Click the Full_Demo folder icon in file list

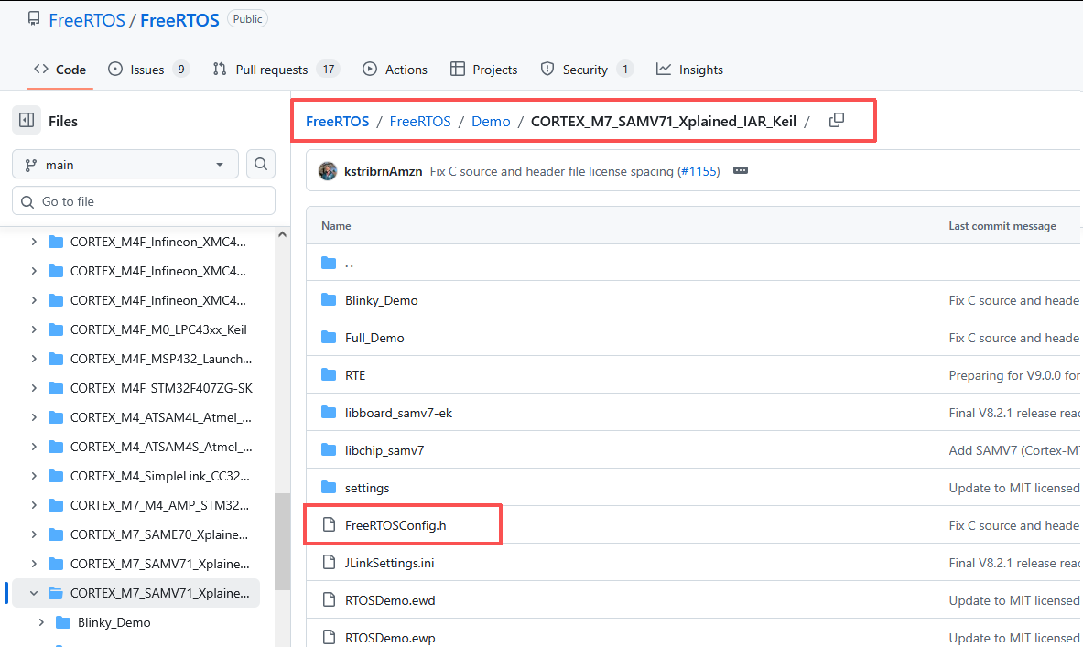pos(329,337)
